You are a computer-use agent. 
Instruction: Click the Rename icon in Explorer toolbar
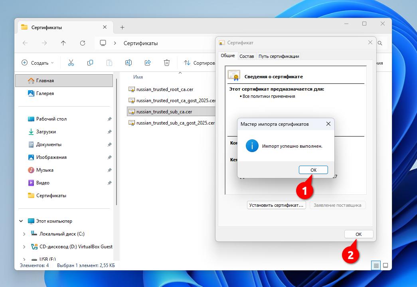pos(128,63)
